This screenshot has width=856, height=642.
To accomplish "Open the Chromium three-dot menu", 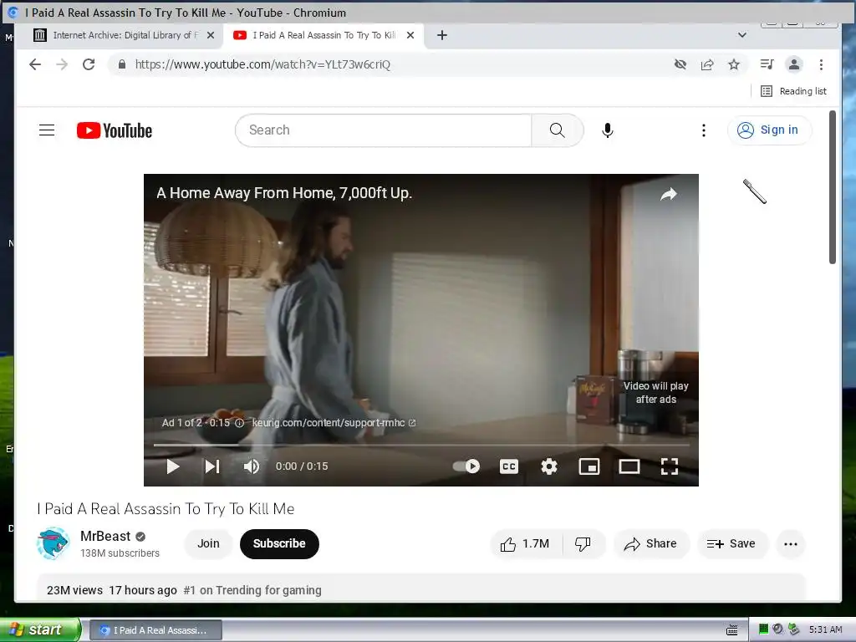I will 821,64.
